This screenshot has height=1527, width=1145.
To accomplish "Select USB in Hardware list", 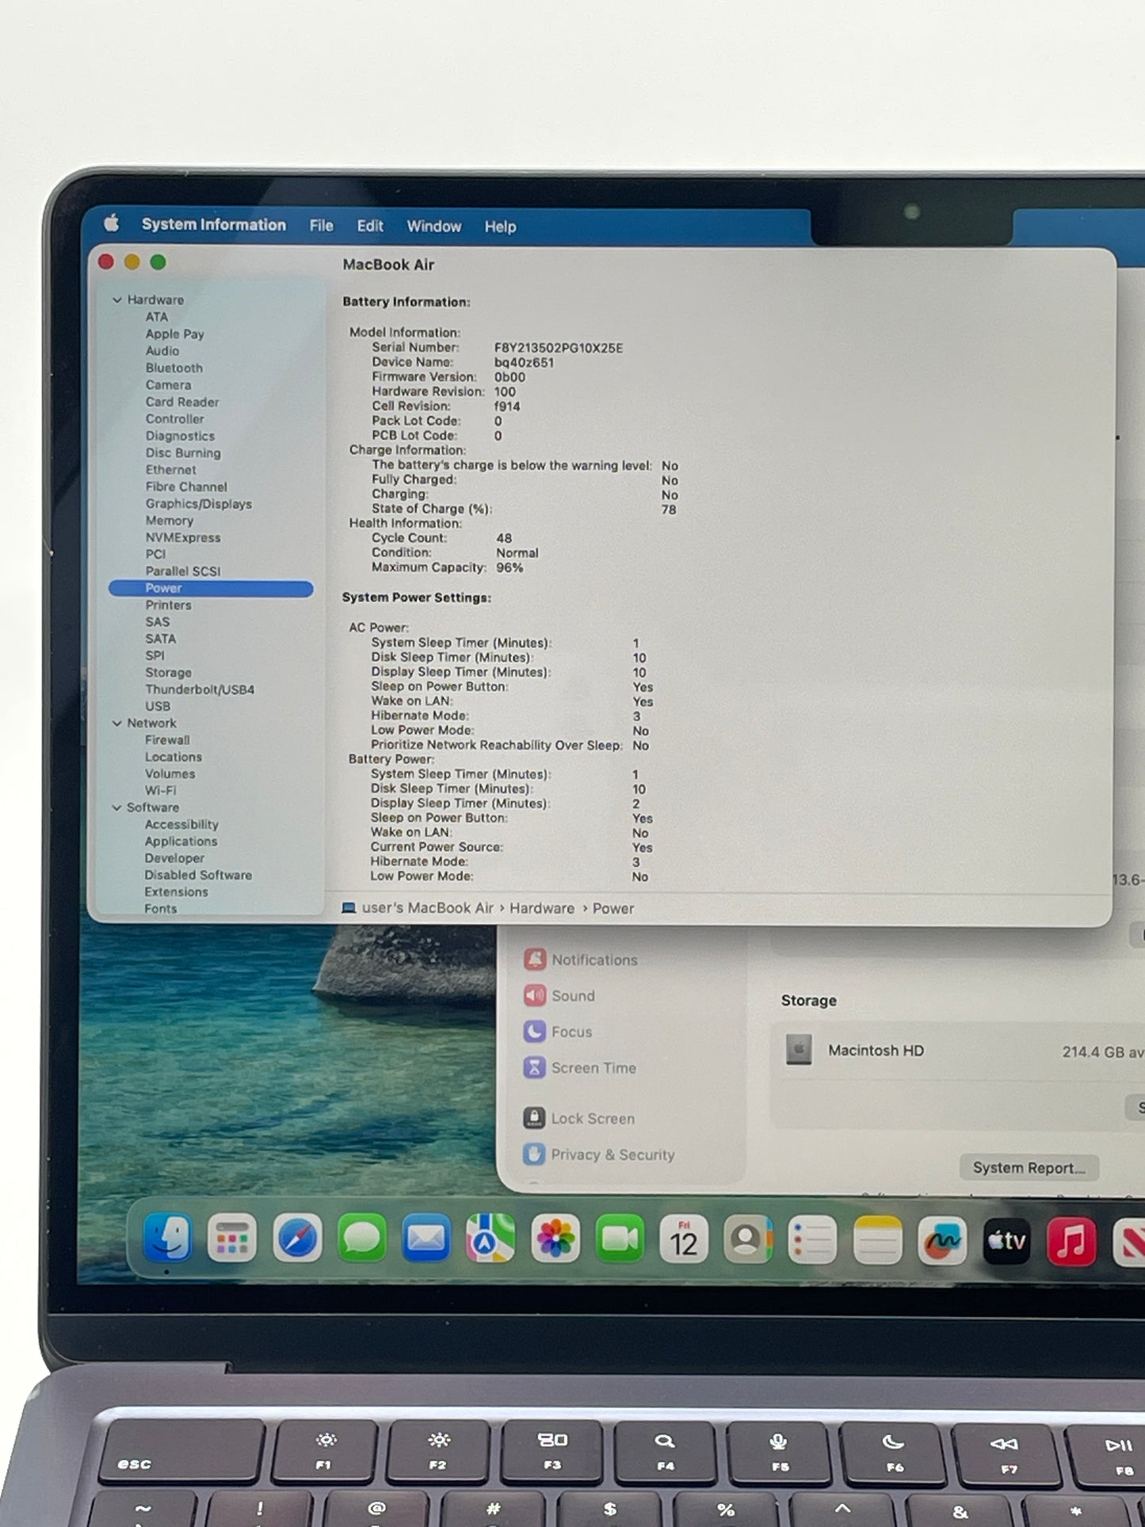I will [158, 707].
